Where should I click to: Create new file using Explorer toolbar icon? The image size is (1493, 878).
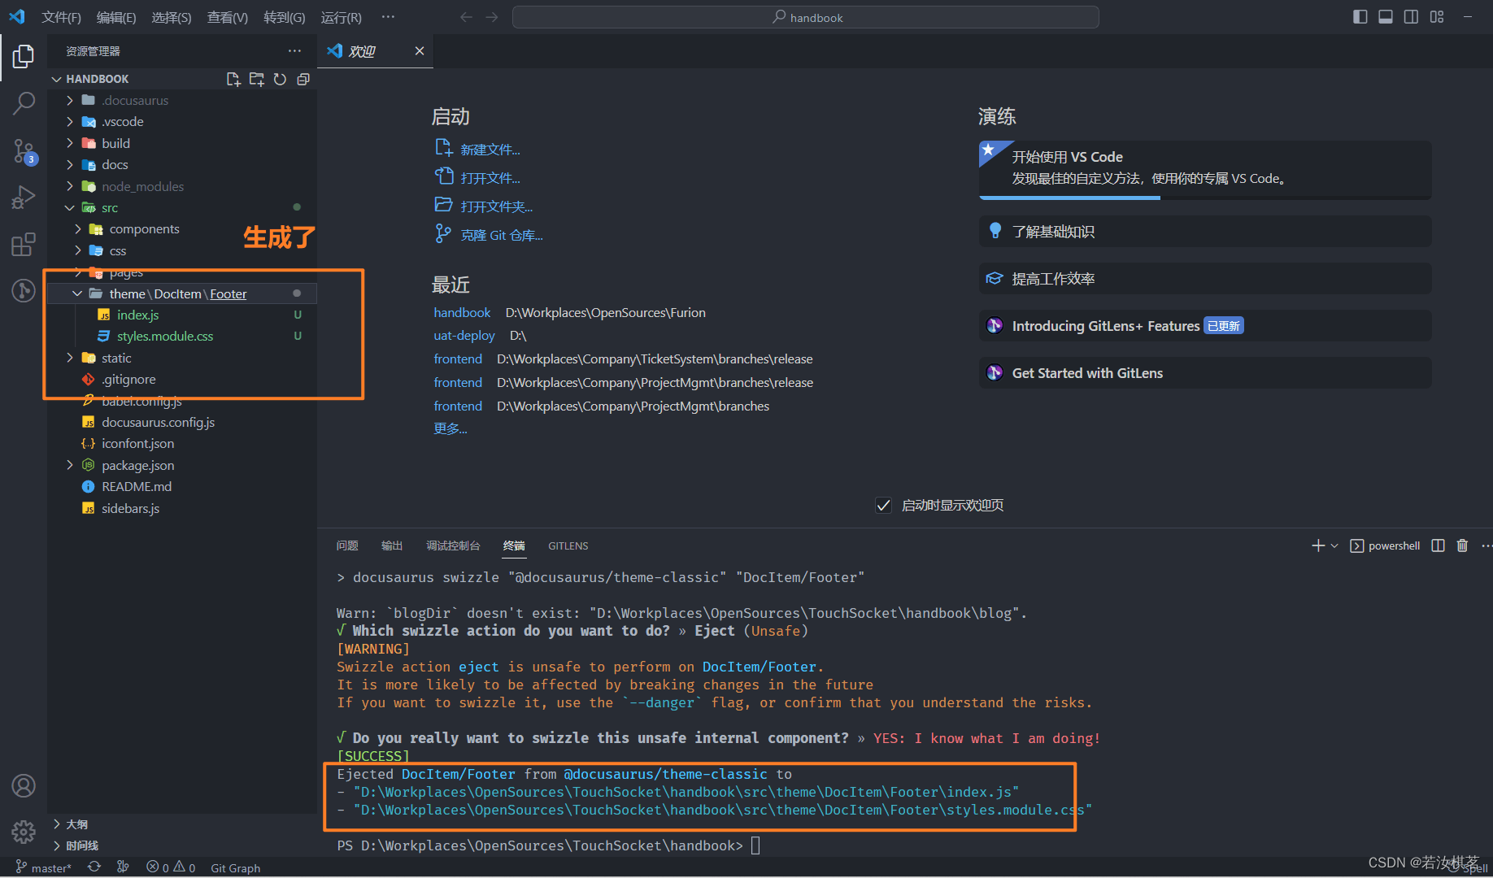(x=233, y=79)
